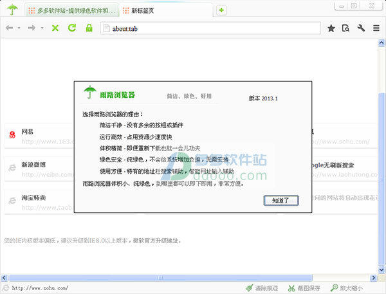Click the IE icon in status bar

point(5,288)
